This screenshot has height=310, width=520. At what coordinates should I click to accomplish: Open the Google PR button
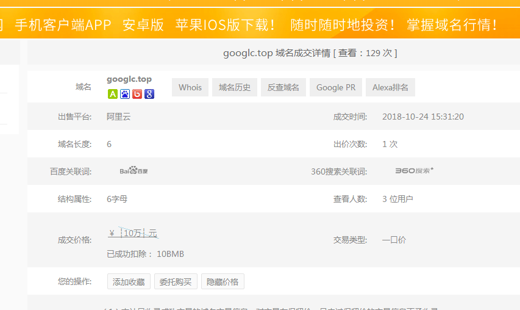coord(336,87)
